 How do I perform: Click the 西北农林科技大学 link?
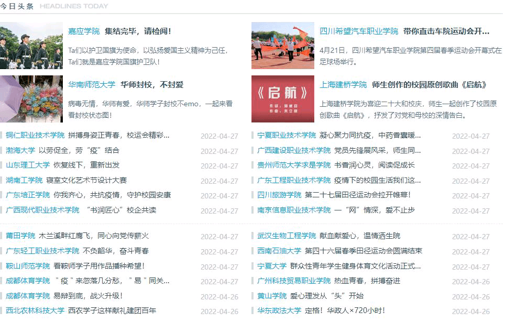click(35, 310)
